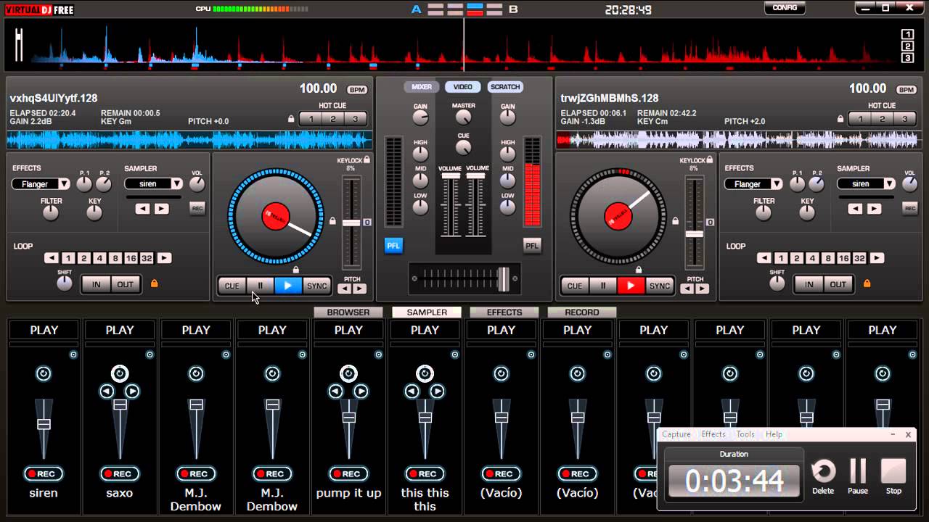Nudge left deck pitch down arrow

pyautogui.click(x=345, y=289)
